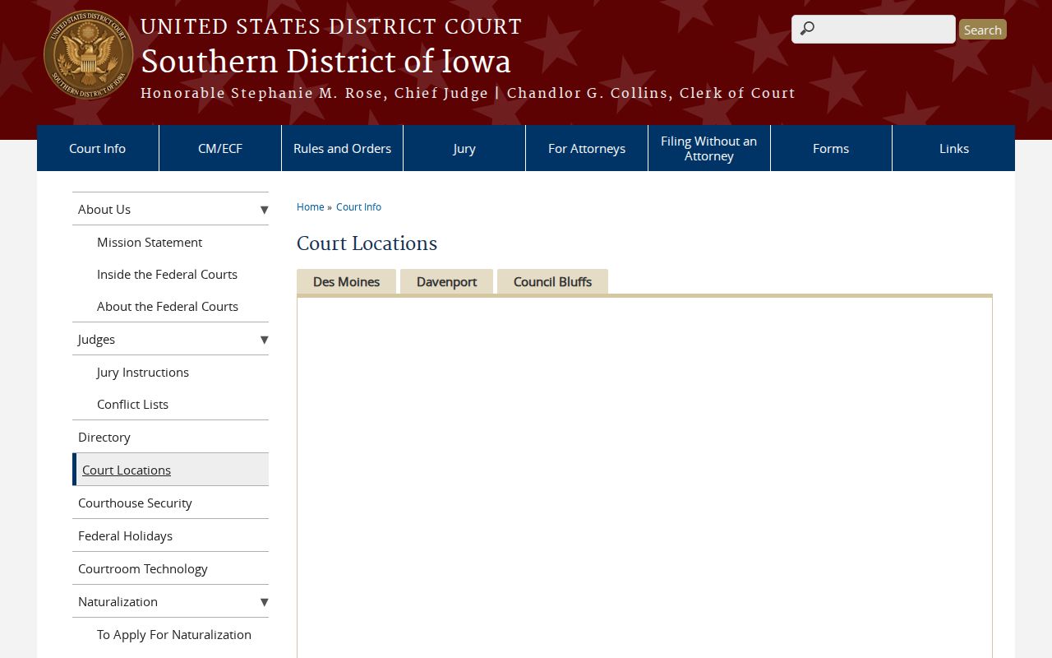Screen dimensions: 1052x658
Task: Click the magnifying glass search icon
Action: pos(807,29)
